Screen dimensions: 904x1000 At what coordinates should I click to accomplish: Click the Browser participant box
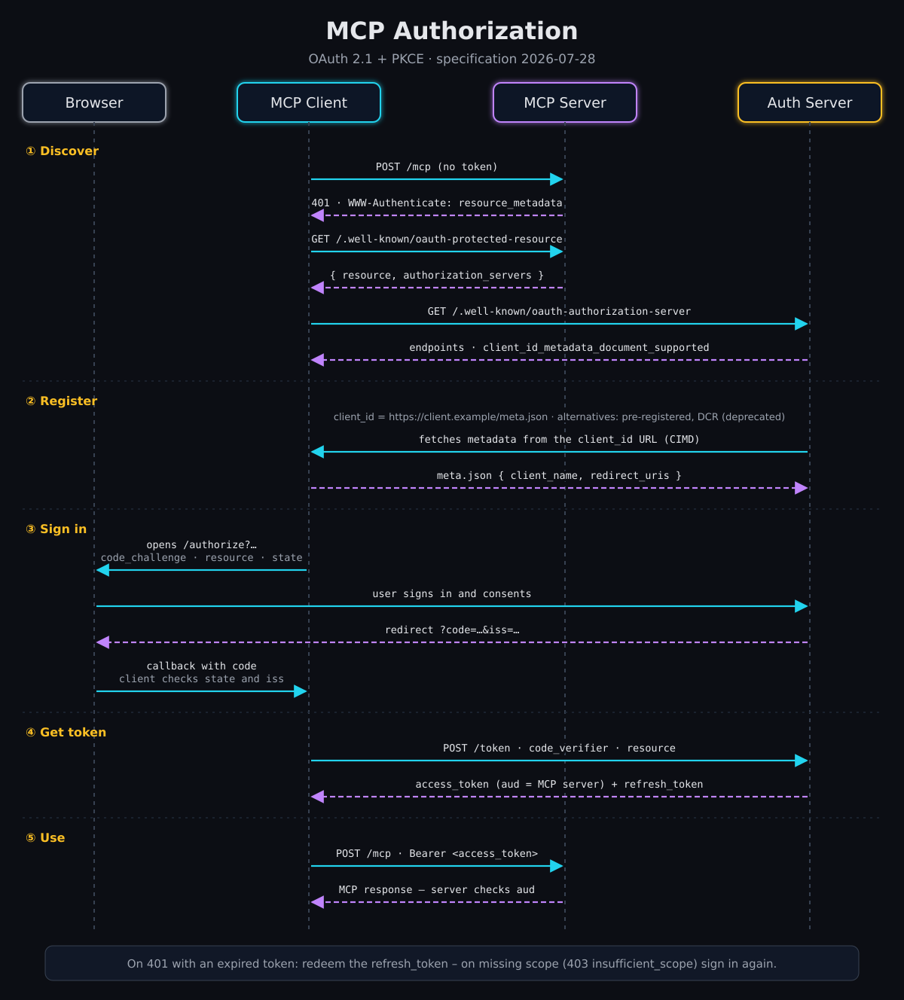(x=94, y=102)
